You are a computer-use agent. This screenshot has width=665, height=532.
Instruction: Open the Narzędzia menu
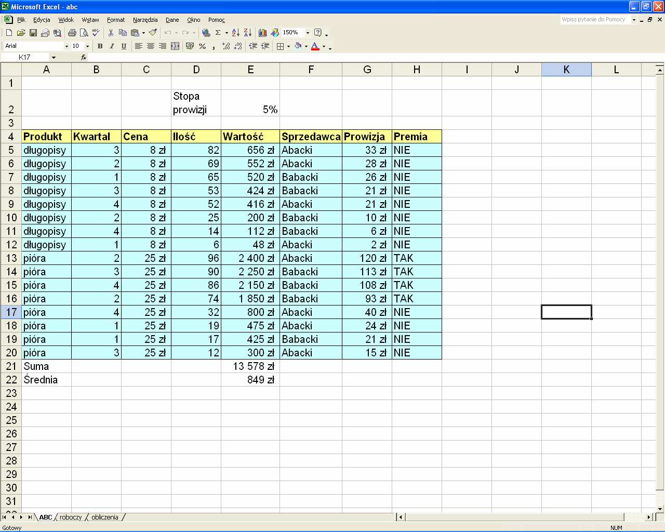[x=145, y=20]
